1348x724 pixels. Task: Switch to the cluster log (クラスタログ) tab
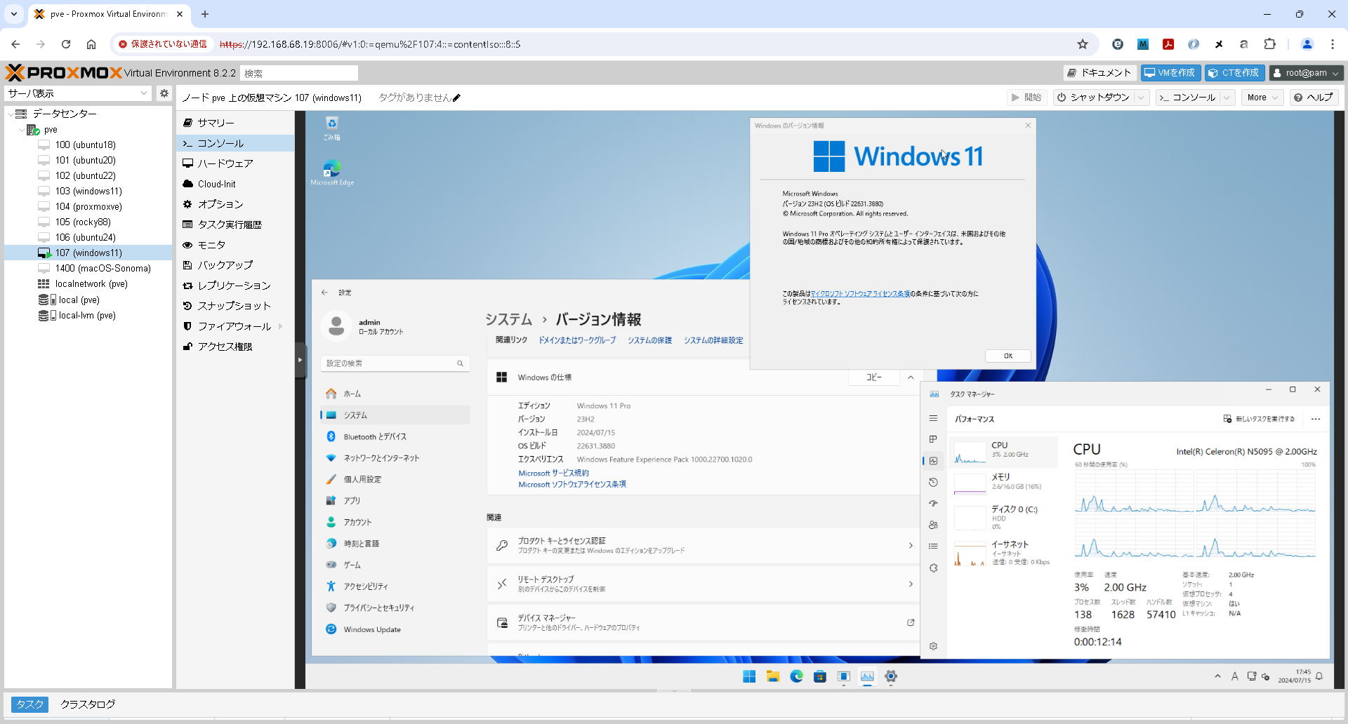[x=88, y=704]
